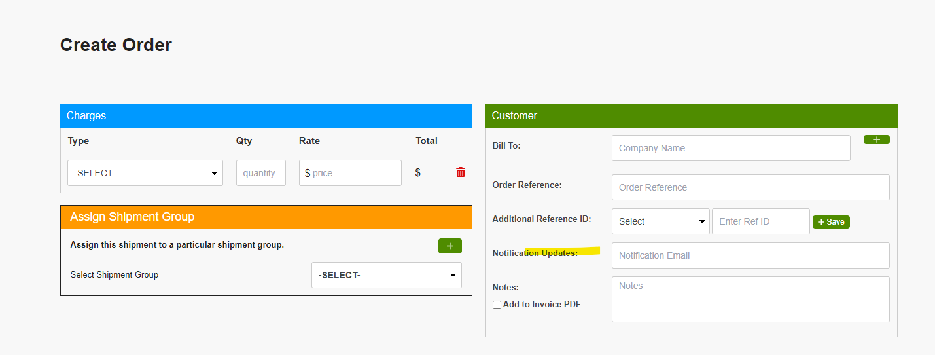935x355 pixels.
Task: Delete the charge row with trash icon
Action: [461, 172]
